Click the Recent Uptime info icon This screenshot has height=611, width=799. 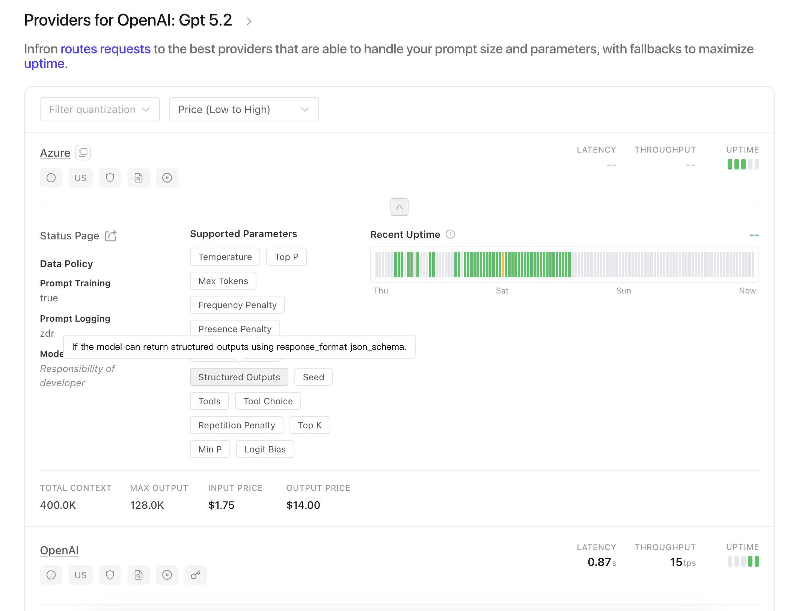coord(450,234)
